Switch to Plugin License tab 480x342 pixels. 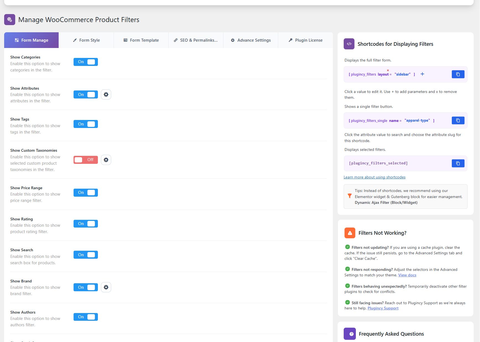click(x=305, y=40)
